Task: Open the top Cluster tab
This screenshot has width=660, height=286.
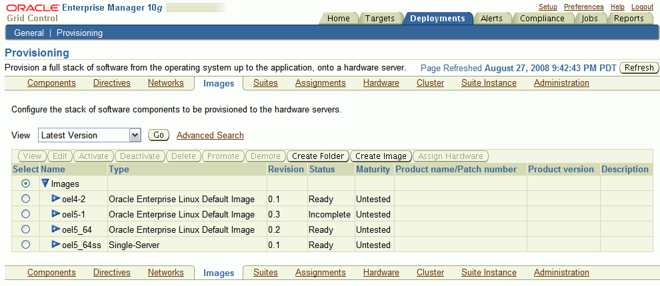Action: tap(430, 82)
